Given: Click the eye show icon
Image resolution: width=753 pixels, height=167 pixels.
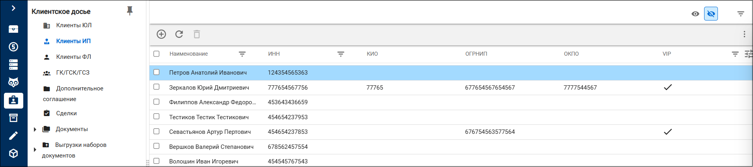Looking at the screenshot, I should click(695, 14).
